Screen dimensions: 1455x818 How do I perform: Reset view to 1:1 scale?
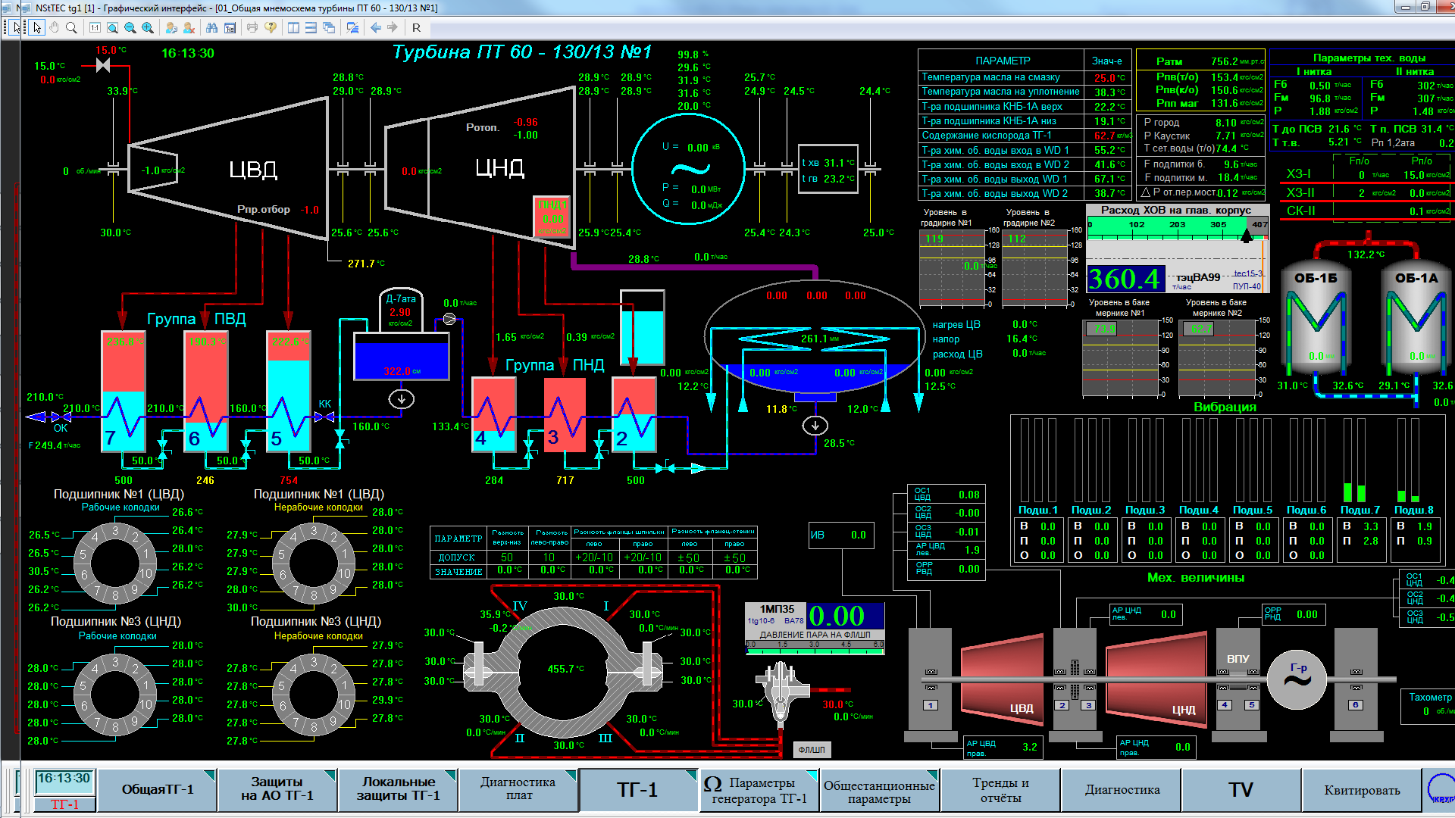click(95, 27)
